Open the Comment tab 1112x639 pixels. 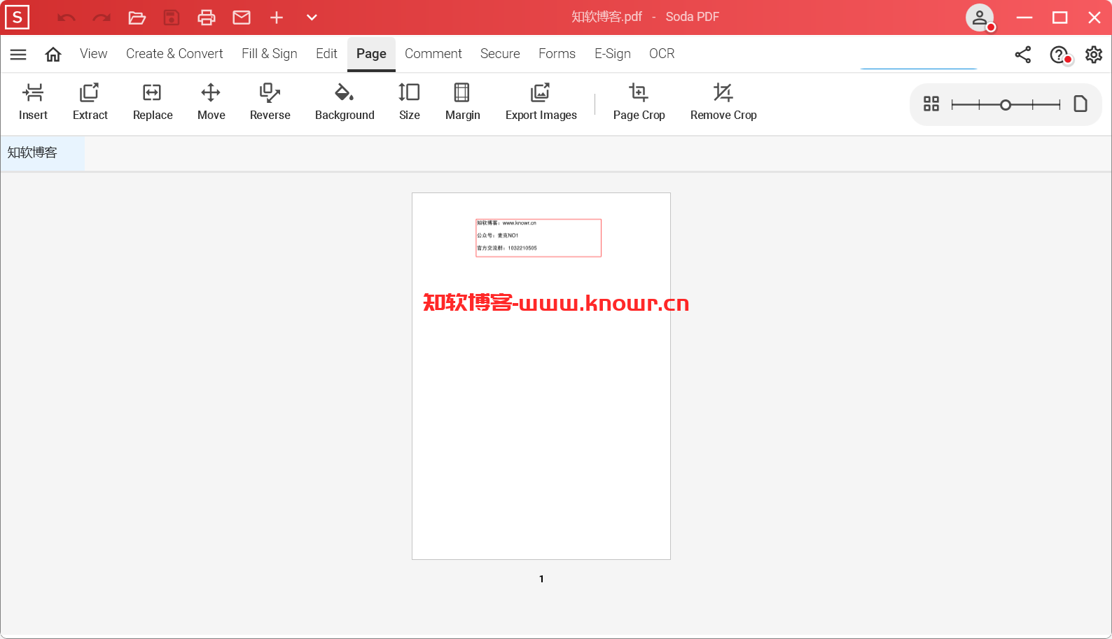click(x=433, y=54)
